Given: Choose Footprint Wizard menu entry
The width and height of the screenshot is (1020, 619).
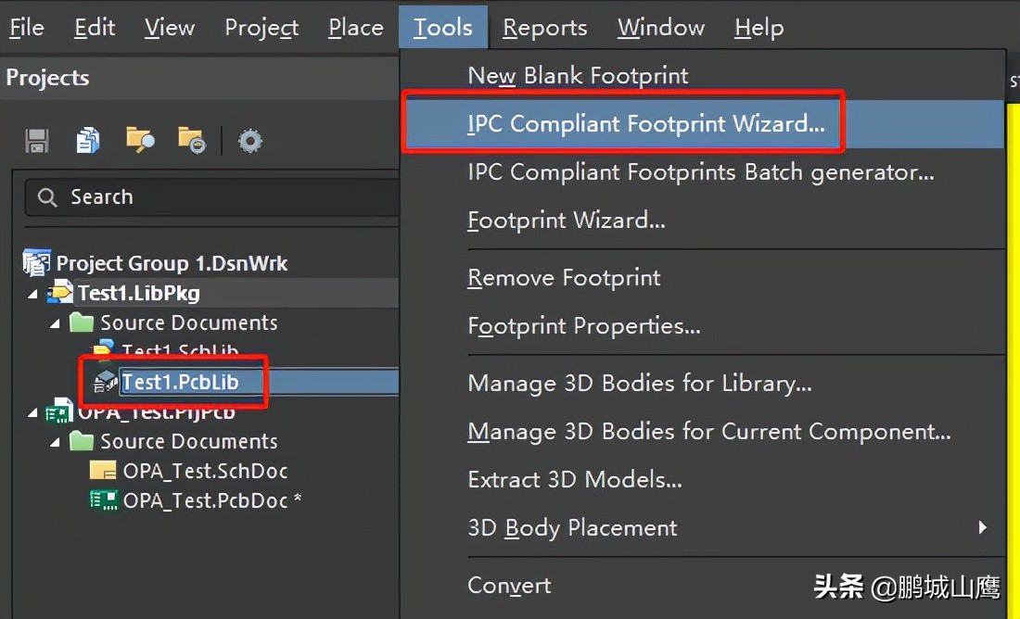Looking at the screenshot, I should 567,221.
